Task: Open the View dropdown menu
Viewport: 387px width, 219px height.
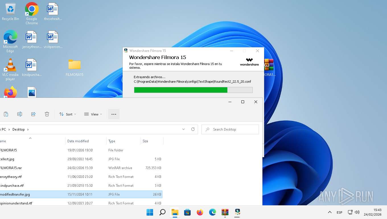Action: click(93, 114)
